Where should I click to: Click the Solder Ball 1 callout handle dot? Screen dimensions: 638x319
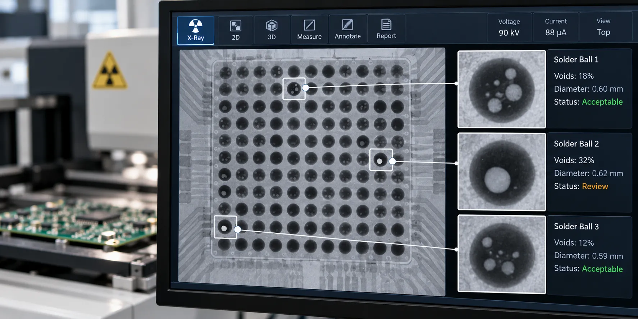[x=305, y=87]
